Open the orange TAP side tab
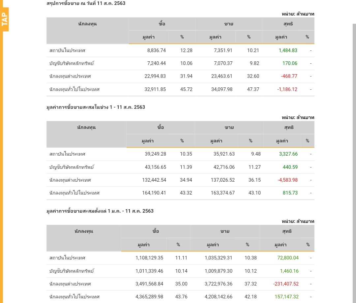The height and width of the screenshot is (303, 356). point(4,19)
